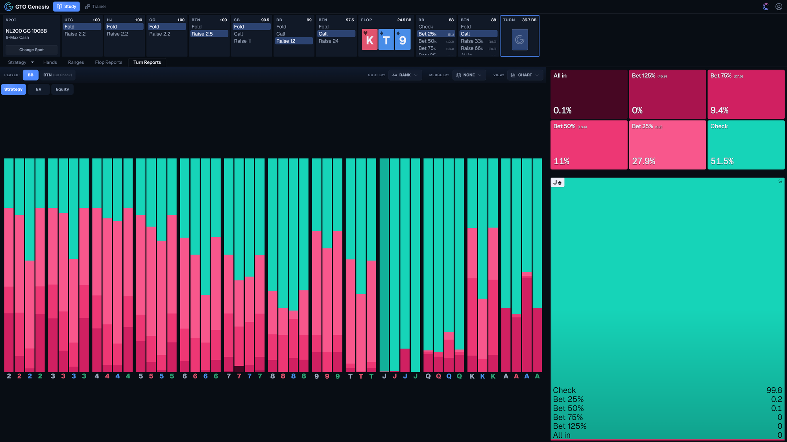
Task: Click the All in 0.1% tile
Action: (x=589, y=94)
